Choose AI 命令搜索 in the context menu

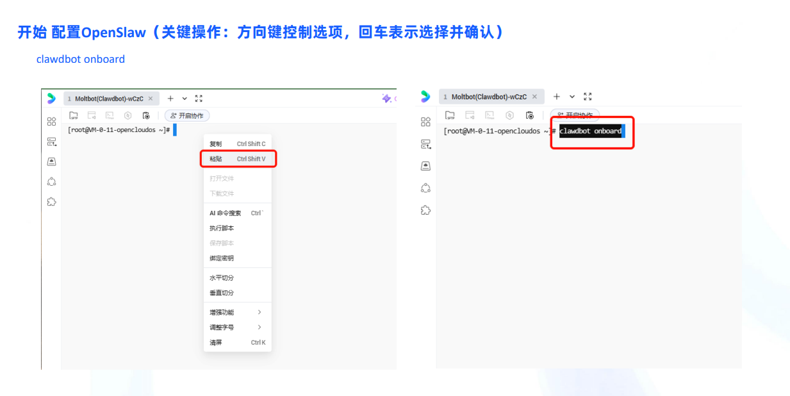pyautogui.click(x=238, y=213)
